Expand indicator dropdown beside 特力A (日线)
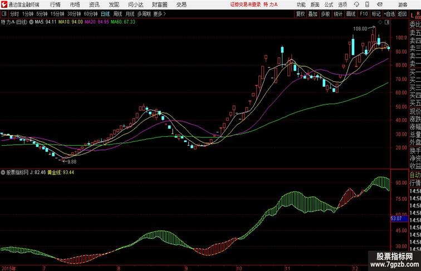 coord(31,22)
